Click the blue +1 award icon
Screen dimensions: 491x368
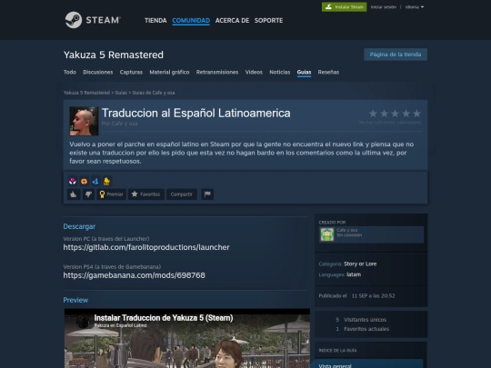tap(95, 181)
